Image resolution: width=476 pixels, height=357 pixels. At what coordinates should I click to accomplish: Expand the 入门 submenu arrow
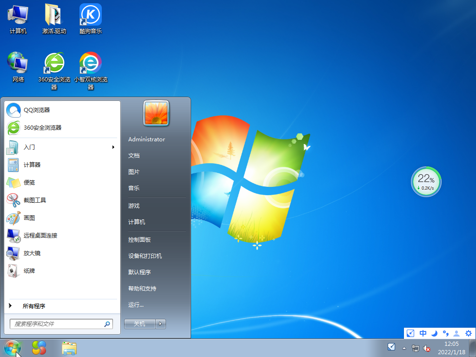(x=113, y=147)
